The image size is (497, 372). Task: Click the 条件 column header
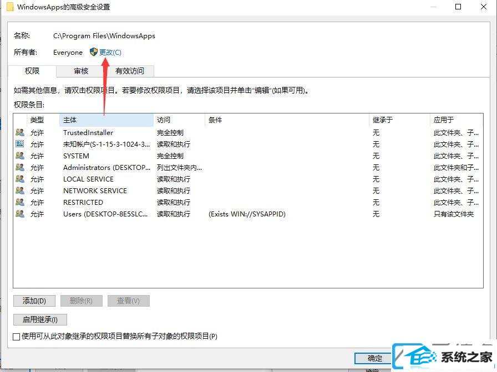(x=287, y=120)
